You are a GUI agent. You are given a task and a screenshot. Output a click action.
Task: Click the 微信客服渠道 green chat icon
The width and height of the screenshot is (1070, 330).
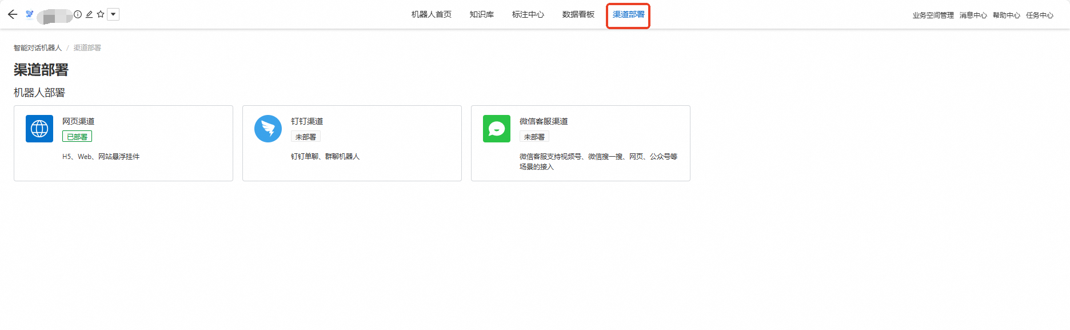tap(497, 129)
